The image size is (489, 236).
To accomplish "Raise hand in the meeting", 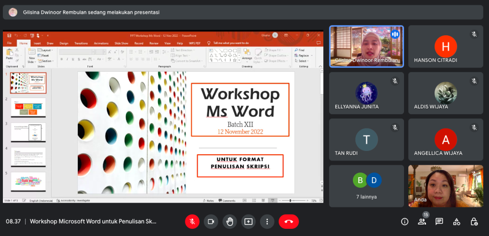I will pos(230,222).
